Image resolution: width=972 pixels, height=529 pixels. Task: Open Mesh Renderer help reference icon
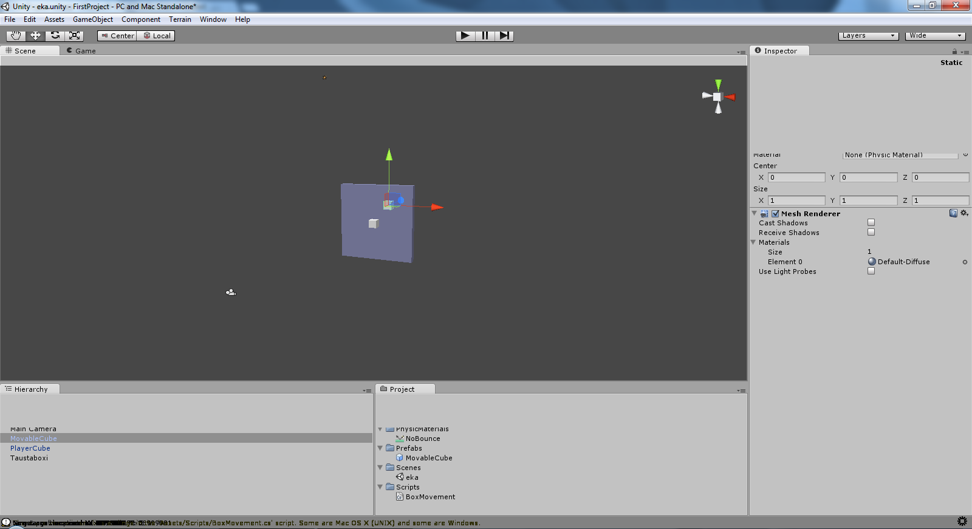[x=953, y=213]
